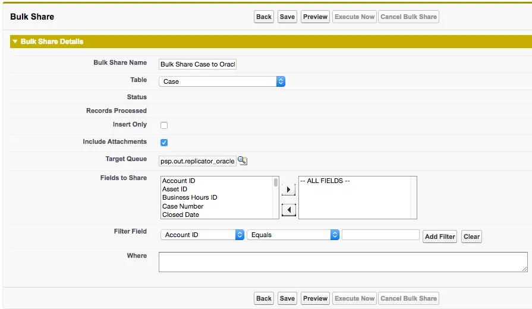Click inside the Where text area

pyautogui.click(x=343, y=262)
